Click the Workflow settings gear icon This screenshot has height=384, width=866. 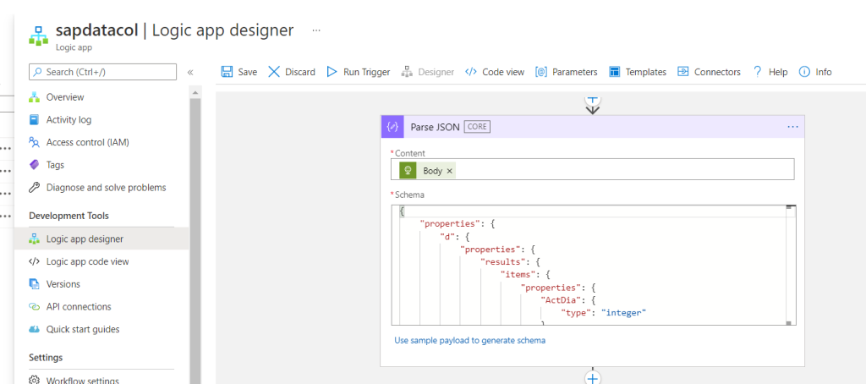coord(34,380)
